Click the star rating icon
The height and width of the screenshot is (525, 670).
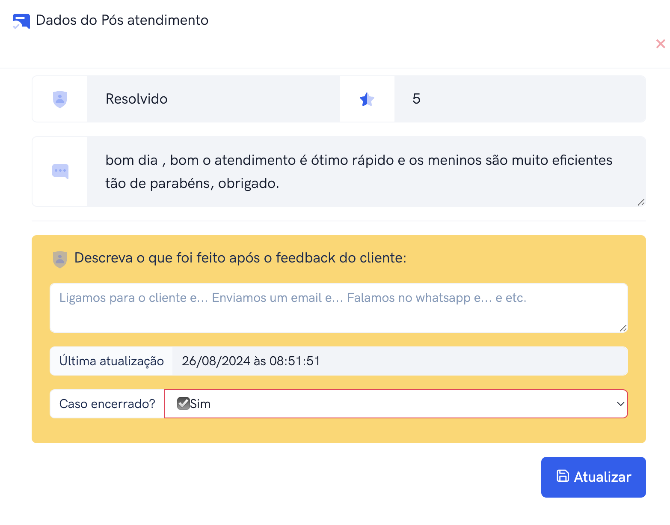367,99
